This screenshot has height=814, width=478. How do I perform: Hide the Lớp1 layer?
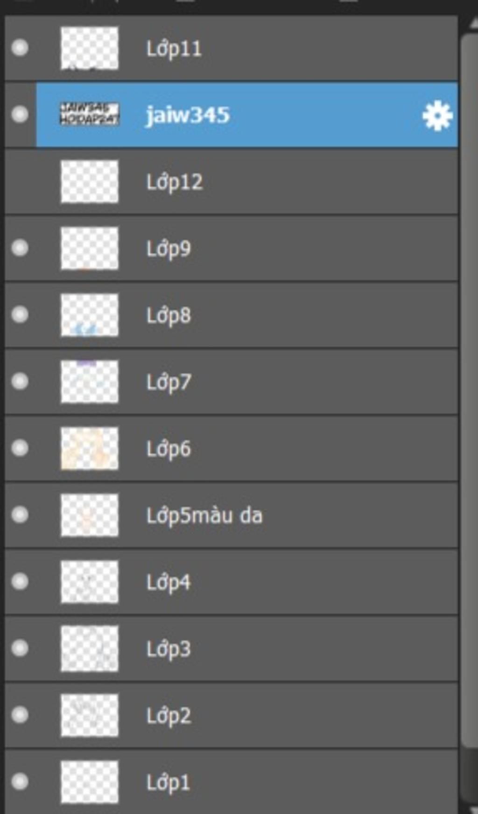20,781
